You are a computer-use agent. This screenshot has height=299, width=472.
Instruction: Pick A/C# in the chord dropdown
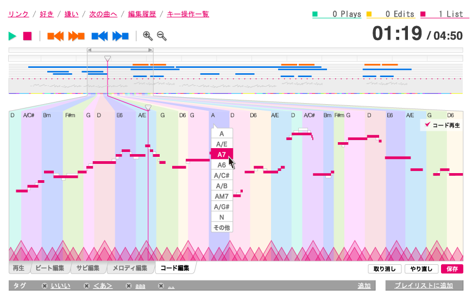(222, 175)
